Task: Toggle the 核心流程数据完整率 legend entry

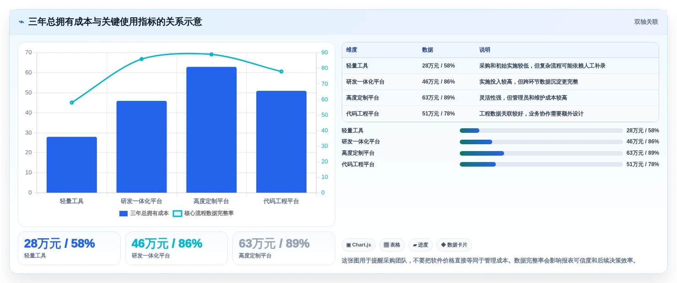Action: point(203,213)
